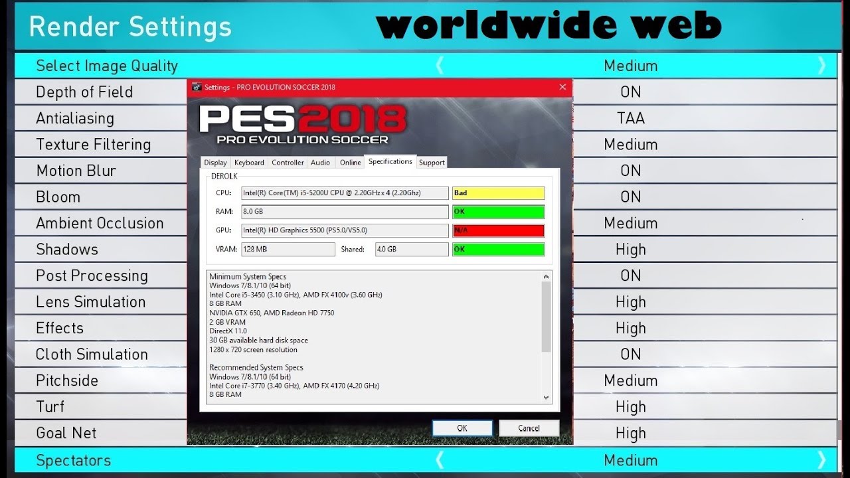Image resolution: width=850 pixels, height=478 pixels.
Task: Select the Lens Simulation setting
Action: [91, 301]
